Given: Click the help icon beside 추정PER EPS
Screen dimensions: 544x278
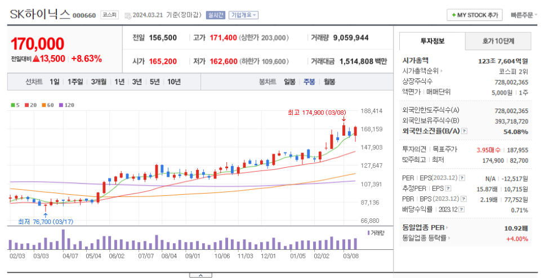Looking at the screenshot, I should pyautogui.click(x=448, y=189).
